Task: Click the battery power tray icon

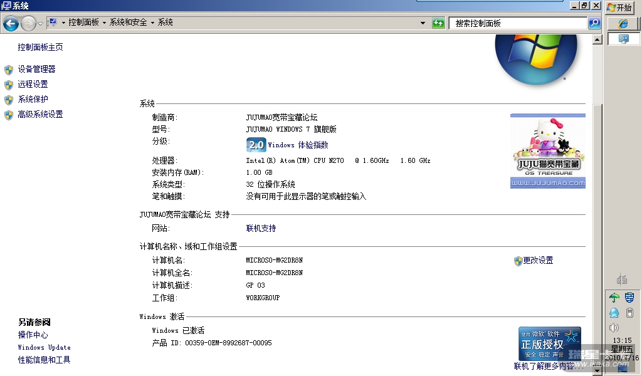Action: point(629,313)
